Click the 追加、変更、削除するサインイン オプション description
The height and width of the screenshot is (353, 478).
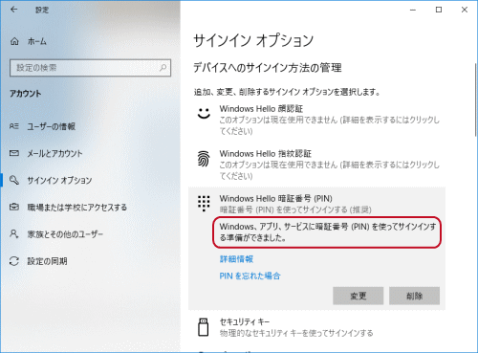[287, 93]
